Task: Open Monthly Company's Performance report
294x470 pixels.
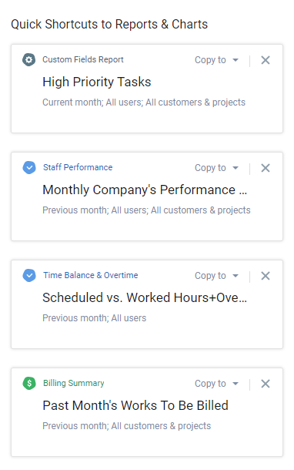Action: (x=145, y=190)
